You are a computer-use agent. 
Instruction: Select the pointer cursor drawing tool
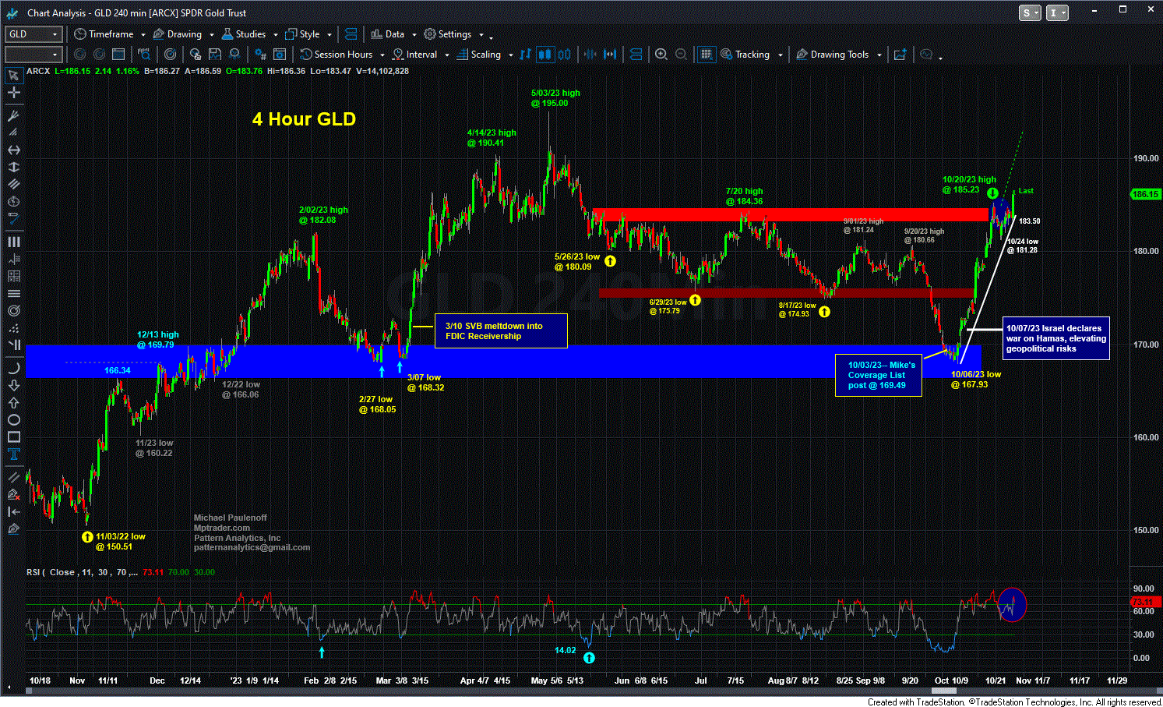tap(13, 76)
